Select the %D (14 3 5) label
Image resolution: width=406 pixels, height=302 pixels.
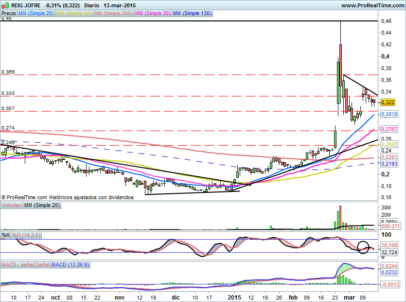click(26, 235)
